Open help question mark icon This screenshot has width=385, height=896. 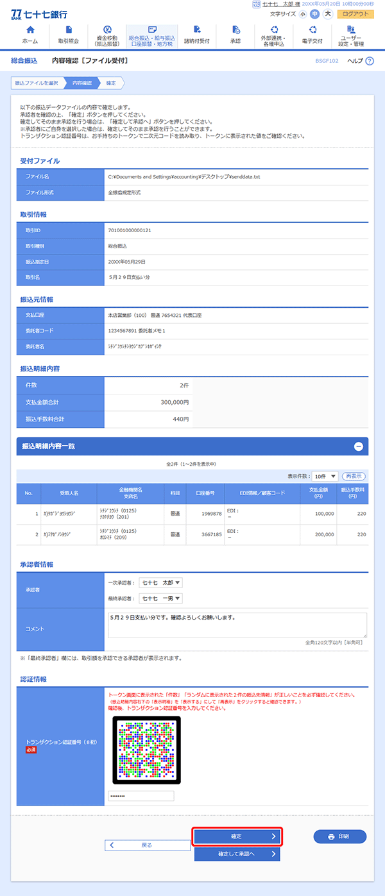[x=370, y=61]
